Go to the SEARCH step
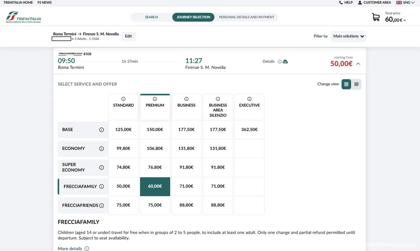The width and height of the screenshot is (420, 251). point(152,17)
